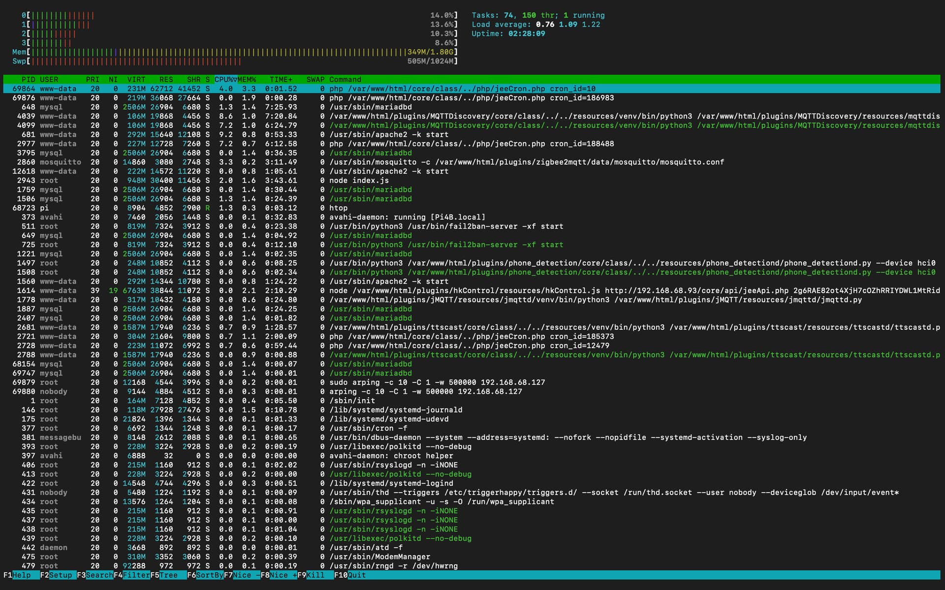Click the F1 Help function key
Viewport: 945px width, 590px height.
coord(21,575)
